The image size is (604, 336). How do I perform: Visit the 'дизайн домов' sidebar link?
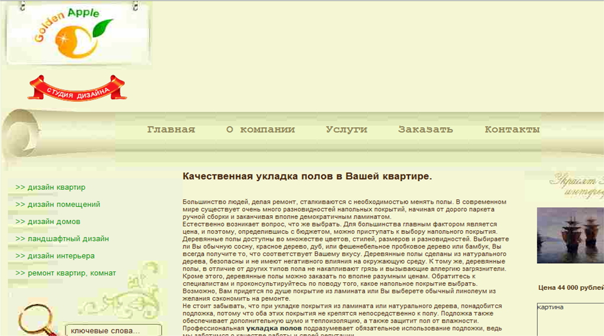(x=49, y=222)
